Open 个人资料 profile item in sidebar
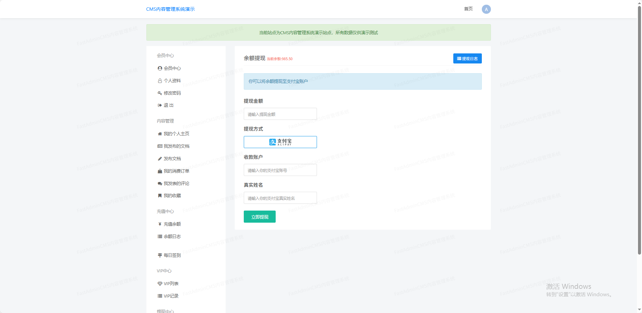Image resolution: width=642 pixels, height=313 pixels. (x=169, y=81)
